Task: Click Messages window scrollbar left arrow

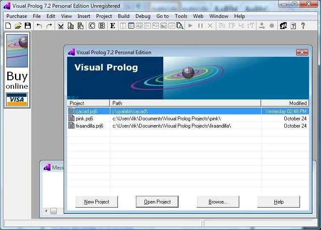Action: [46, 211]
